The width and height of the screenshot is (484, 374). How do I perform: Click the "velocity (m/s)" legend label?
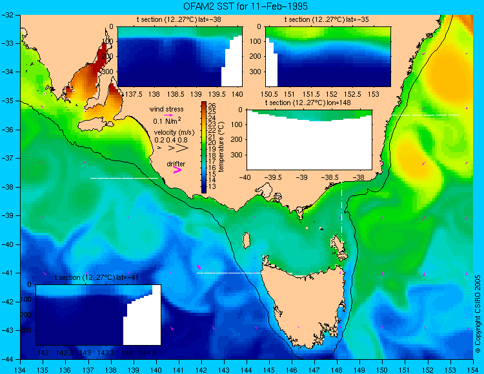(x=174, y=133)
